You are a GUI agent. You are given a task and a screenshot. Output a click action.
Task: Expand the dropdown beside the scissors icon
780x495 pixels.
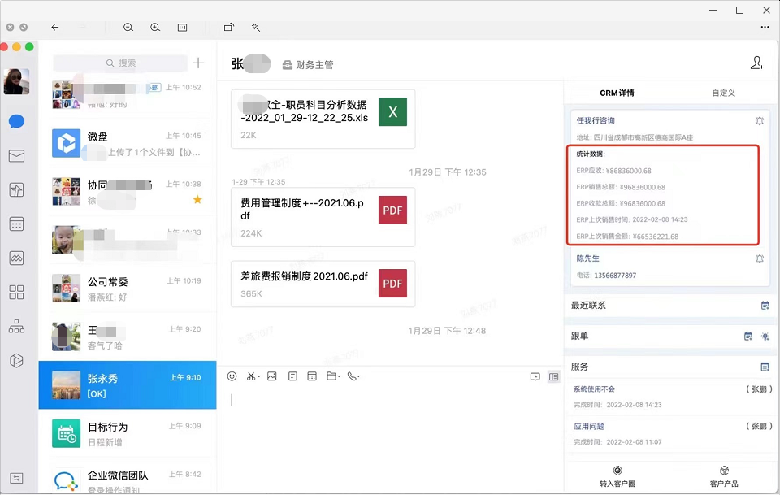(258, 376)
